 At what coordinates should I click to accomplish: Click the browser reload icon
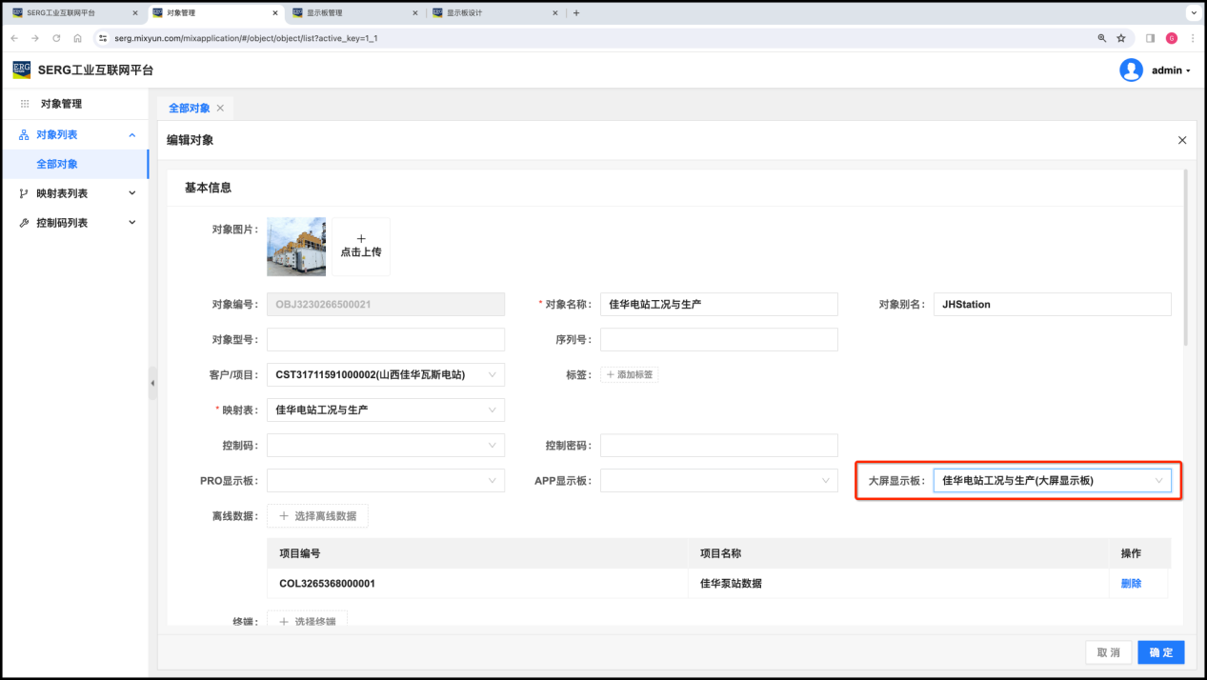[56, 38]
